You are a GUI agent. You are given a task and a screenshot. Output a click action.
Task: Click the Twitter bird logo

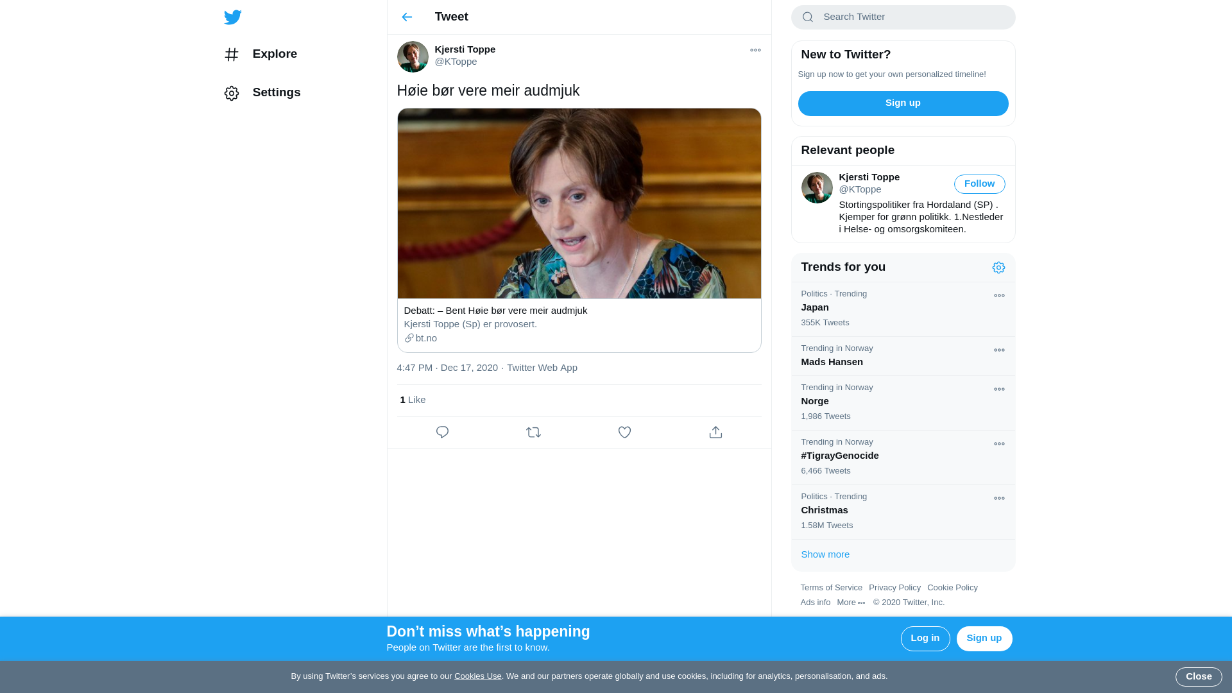pos(232,17)
